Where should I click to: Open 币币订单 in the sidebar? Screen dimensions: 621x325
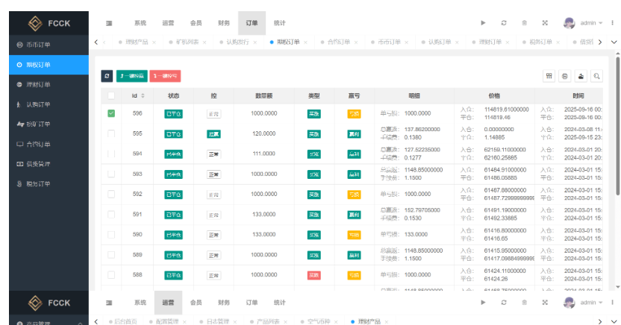tap(49, 45)
